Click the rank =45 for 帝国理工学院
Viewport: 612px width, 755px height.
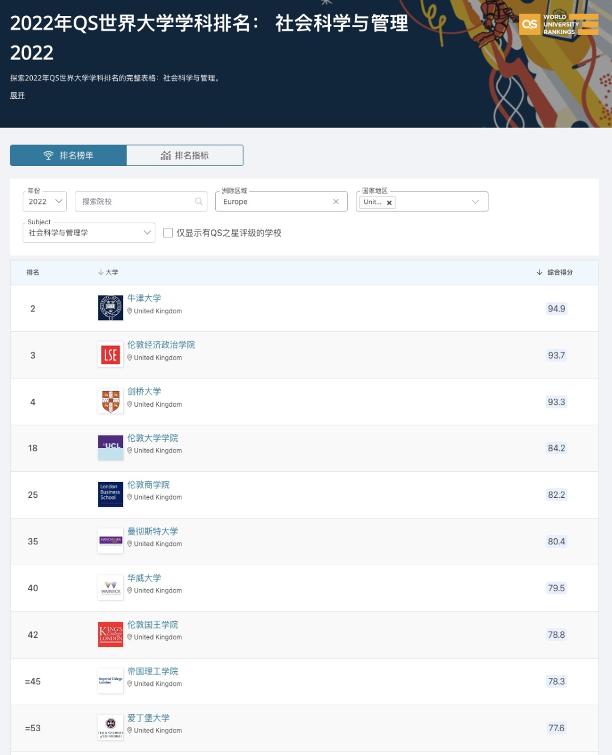33,681
